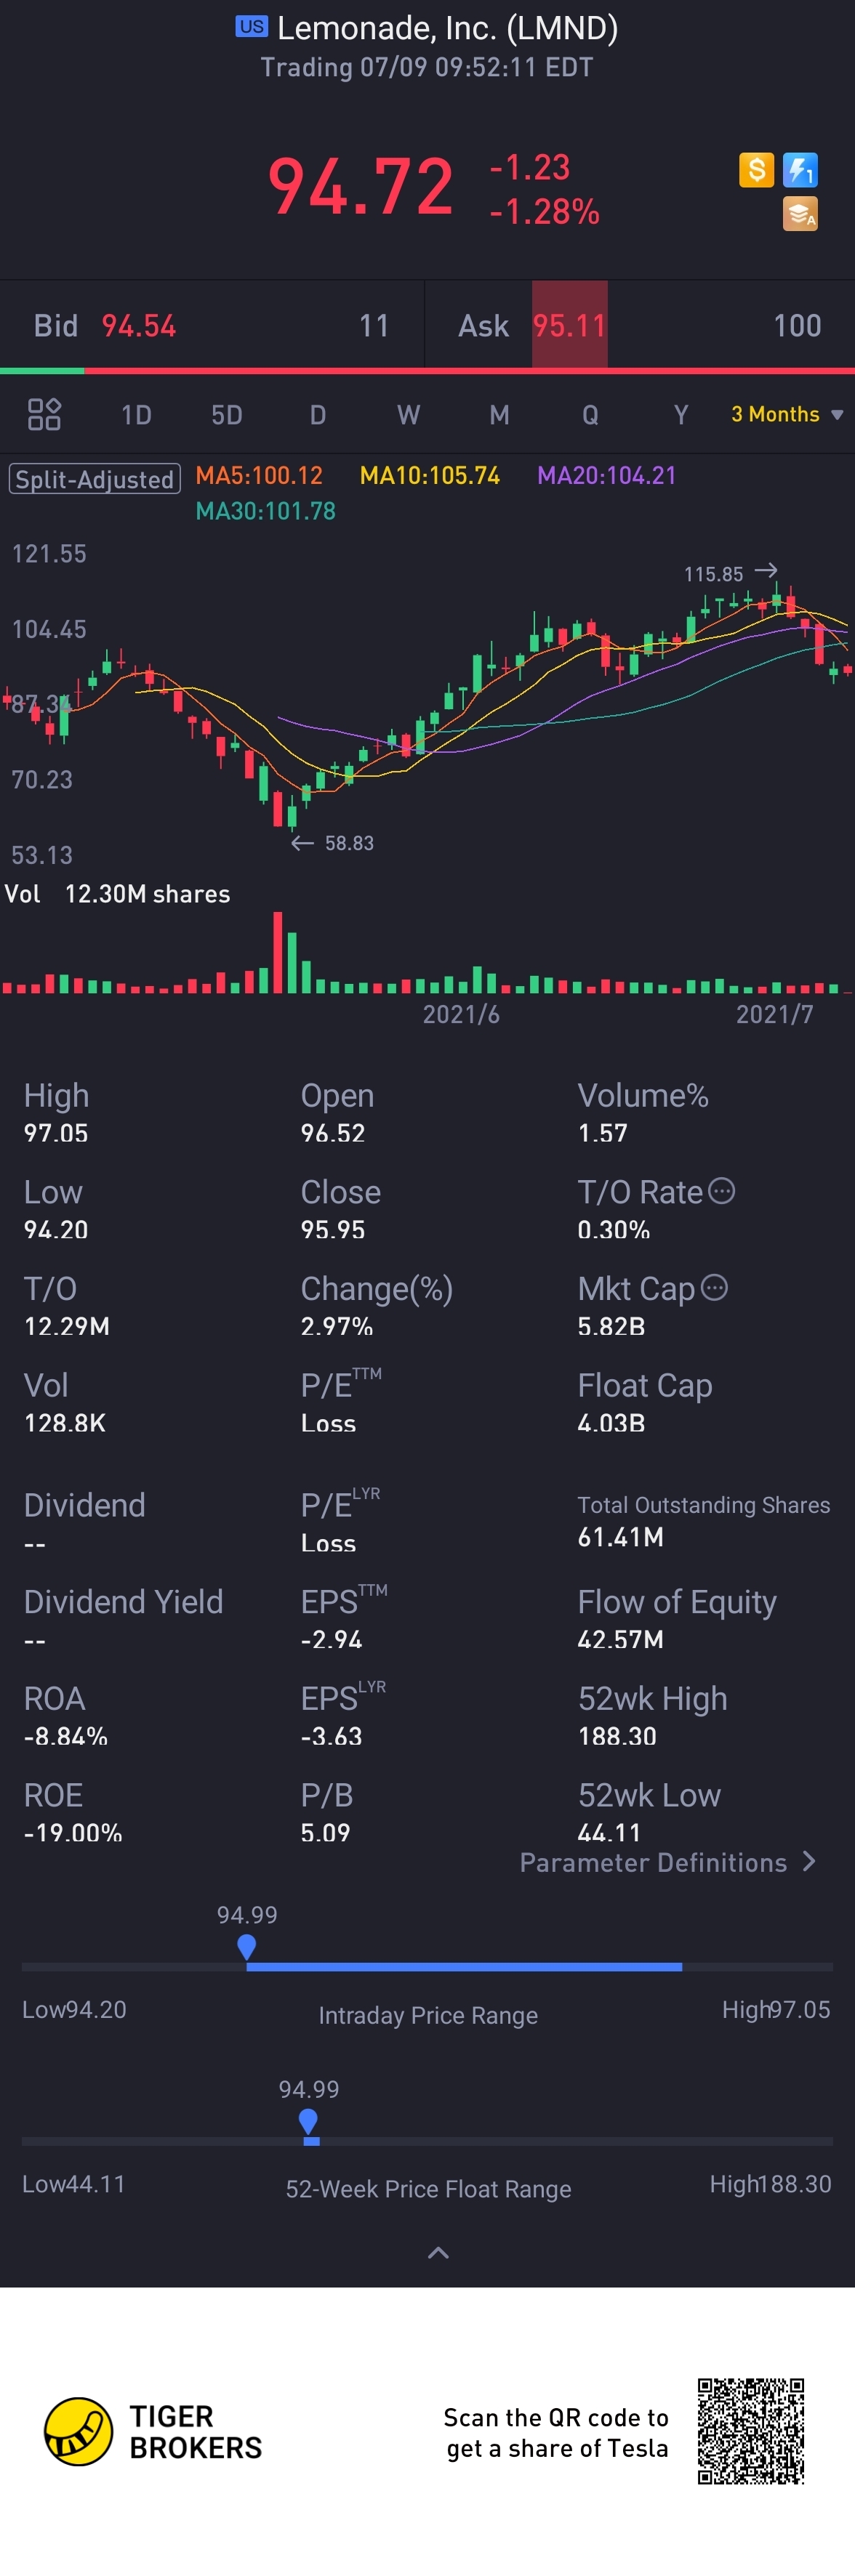
Task: Open the 3 Months period dropdown
Action: pyautogui.click(x=787, y=414)
